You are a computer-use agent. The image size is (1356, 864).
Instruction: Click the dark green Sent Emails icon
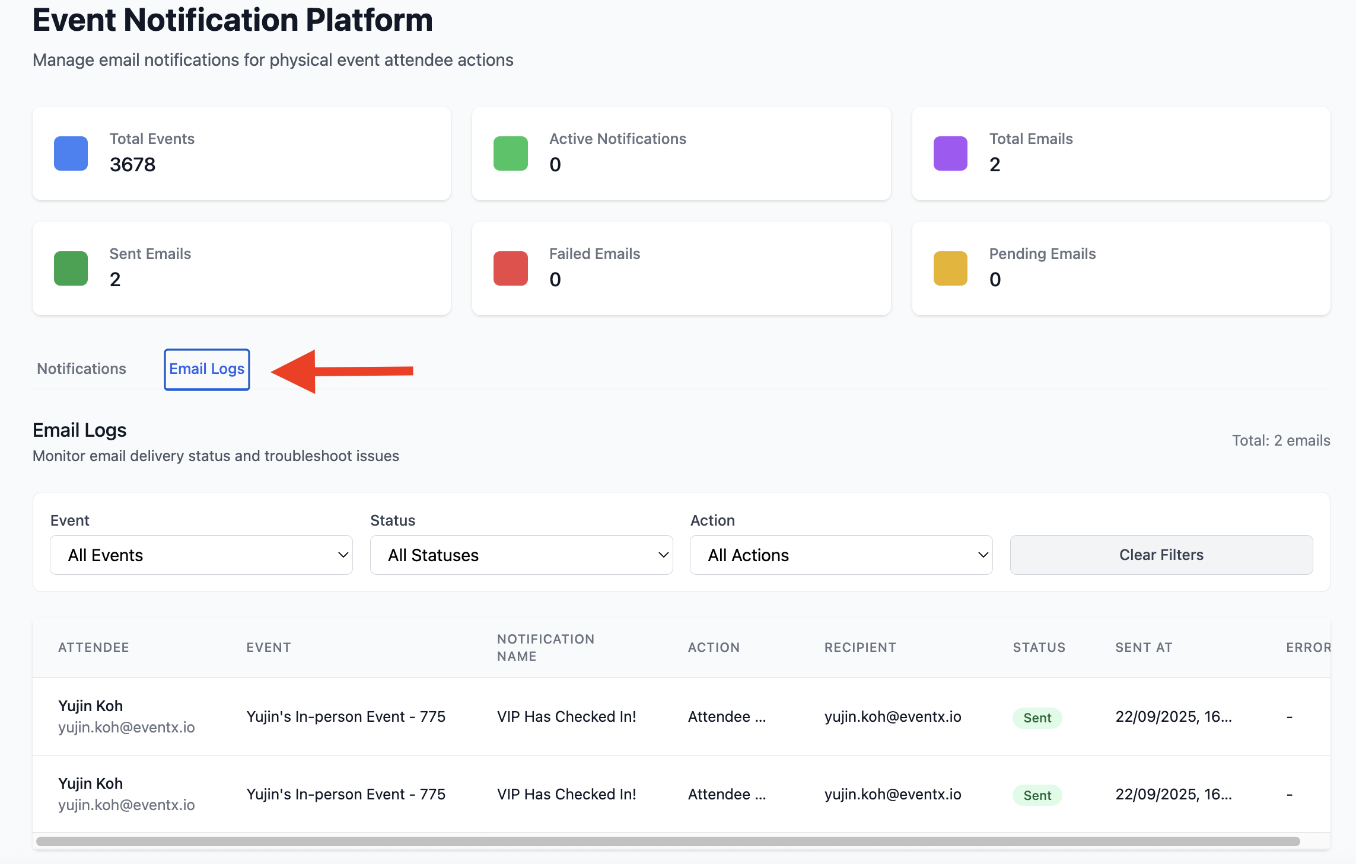tap(71, 268)
